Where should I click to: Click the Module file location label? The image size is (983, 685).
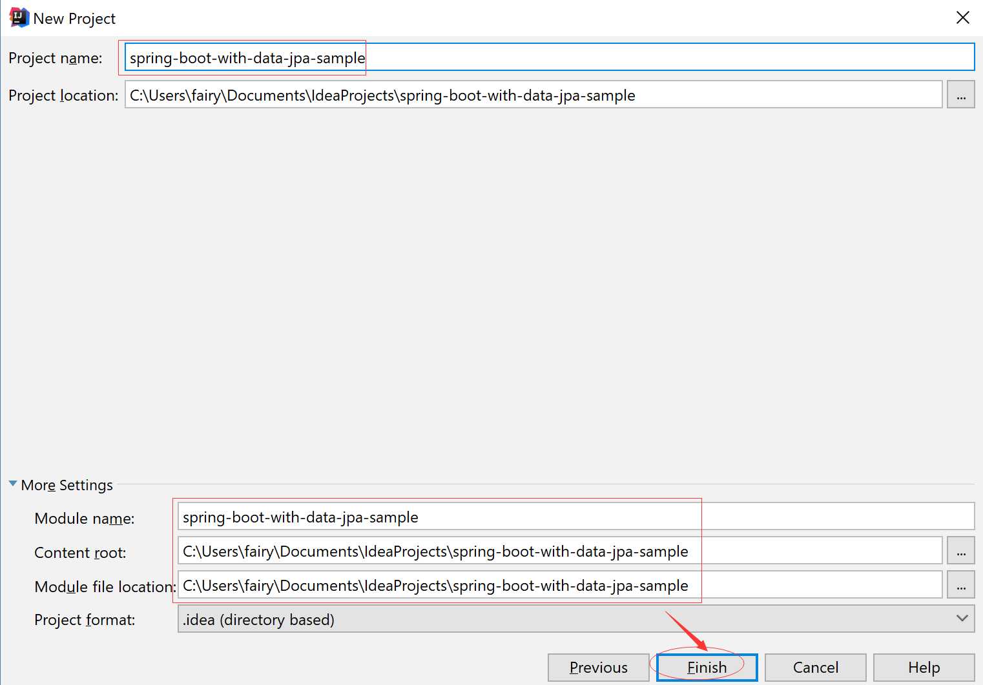pos(105,587)
